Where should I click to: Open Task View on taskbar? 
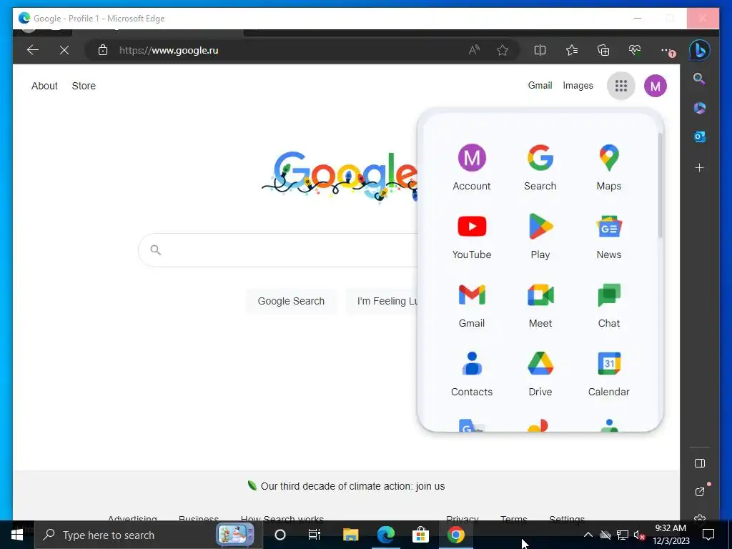coord(315,535)
